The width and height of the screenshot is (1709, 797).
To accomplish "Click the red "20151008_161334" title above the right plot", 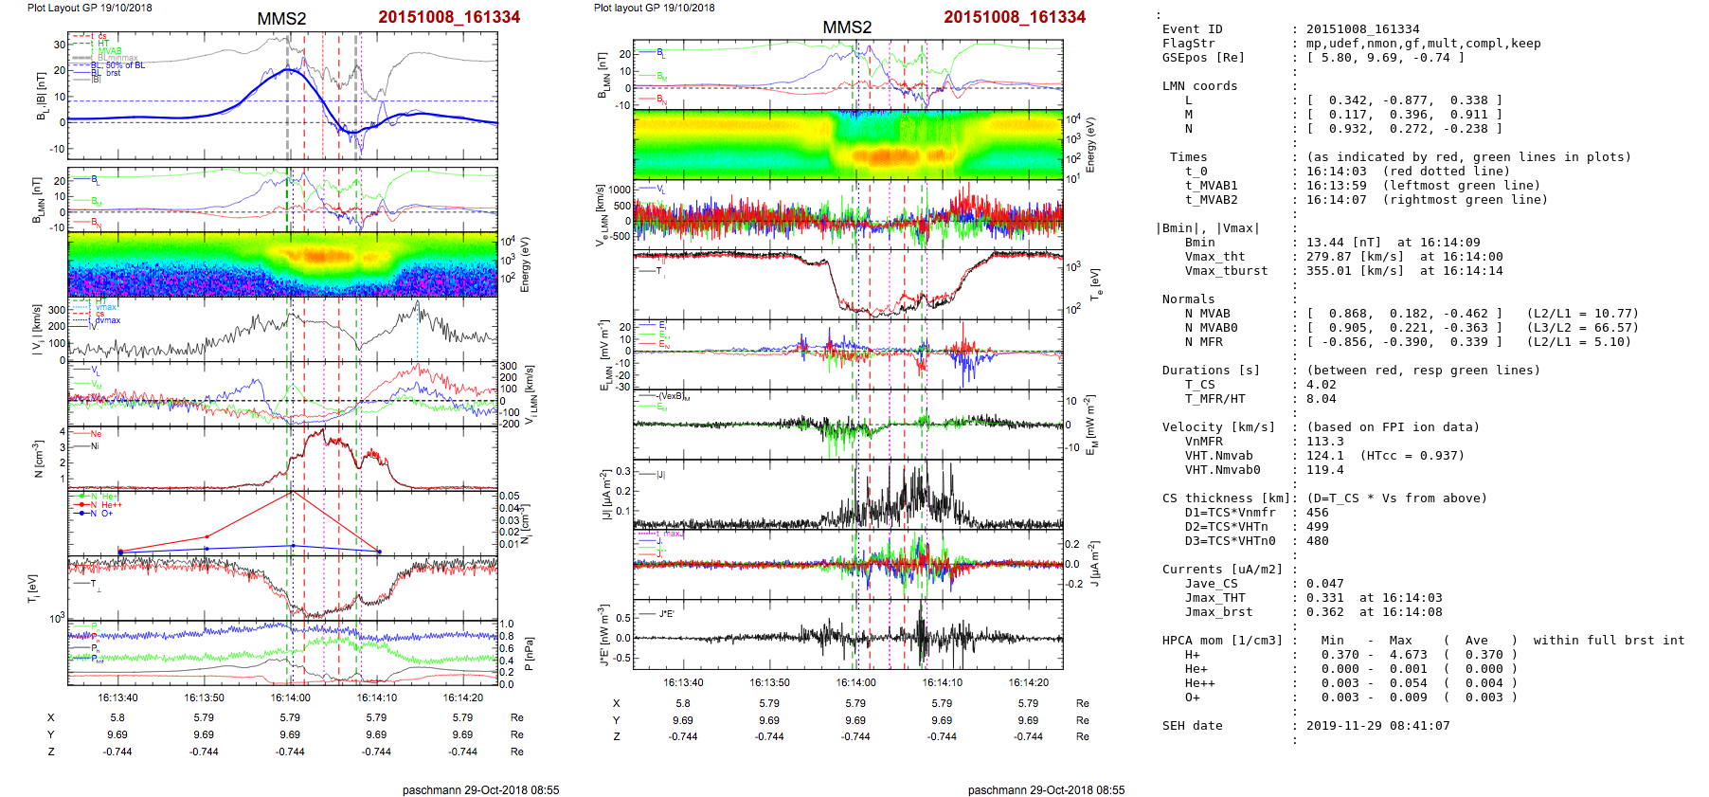I will click(1015, 17).
